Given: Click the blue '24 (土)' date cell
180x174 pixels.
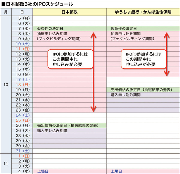Looking at the screenshot, I should click(x=22, y=115).
